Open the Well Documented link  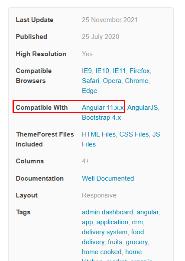[x=108, y=178]
